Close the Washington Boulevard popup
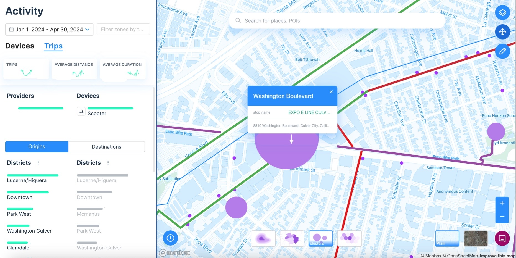Image resolution: width=516 pixels, height=258 pixels. pyautogui.click(x=331, y=92)
